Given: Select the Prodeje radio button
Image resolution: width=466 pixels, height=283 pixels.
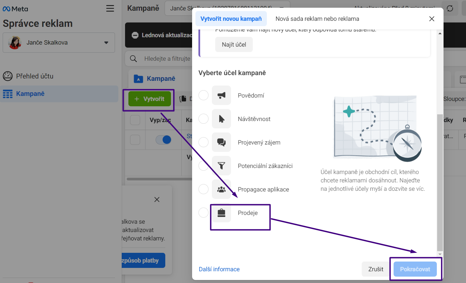Looking at the screenshot, I should (203, 213).
